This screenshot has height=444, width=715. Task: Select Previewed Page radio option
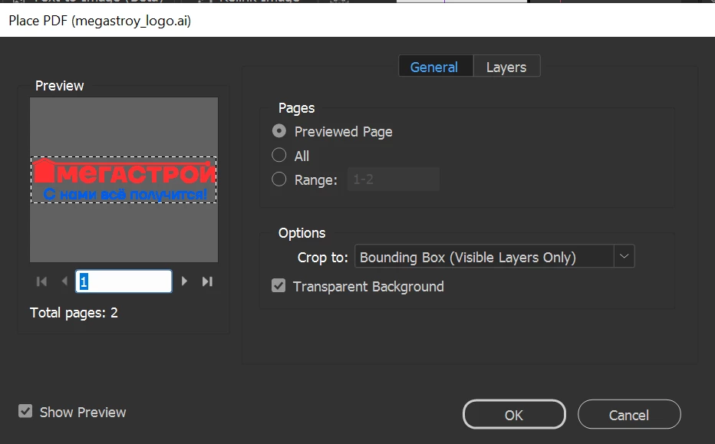pos(279,131)
